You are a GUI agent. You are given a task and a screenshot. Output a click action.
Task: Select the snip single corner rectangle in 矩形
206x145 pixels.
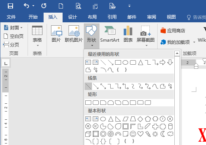click(103, 103)
